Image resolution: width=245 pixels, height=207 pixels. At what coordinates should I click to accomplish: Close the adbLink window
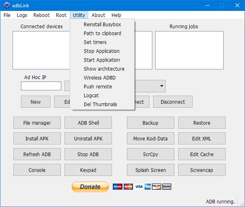(x=237, y=5)
